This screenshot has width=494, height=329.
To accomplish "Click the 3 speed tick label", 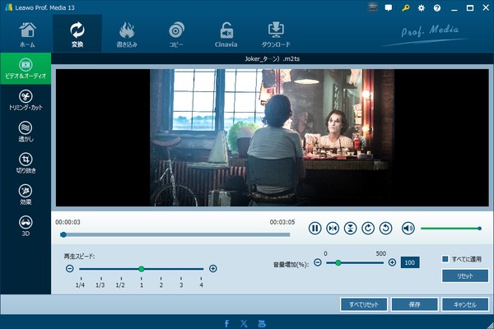I will (x=181, y=285).
